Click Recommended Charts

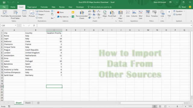[x=82, y=15]
